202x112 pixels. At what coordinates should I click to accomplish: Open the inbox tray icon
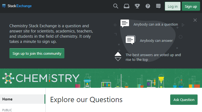pos(126,6)
